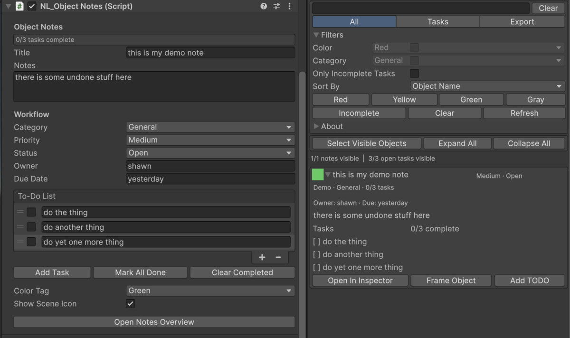Collapse the Filters section foldout
This screenshot has width=570, height=338.
(316, 35)
